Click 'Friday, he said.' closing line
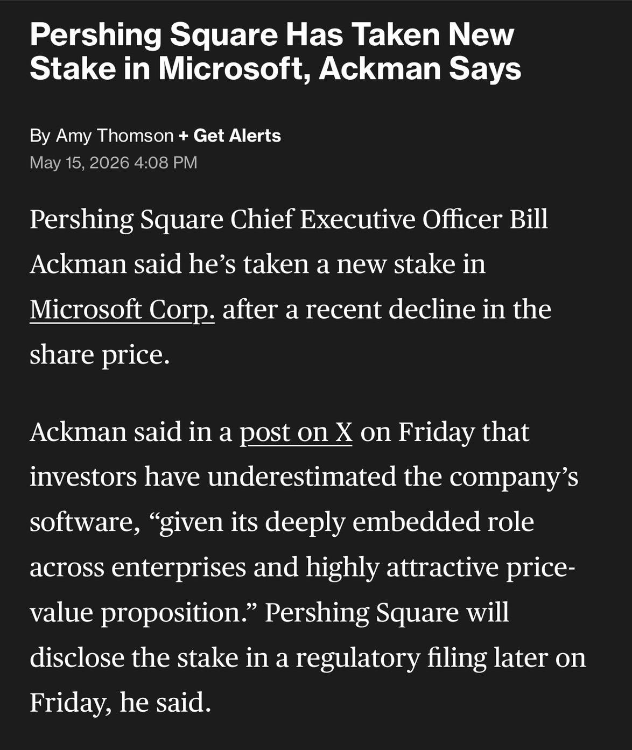632x750 pixels. pos(120,703)
